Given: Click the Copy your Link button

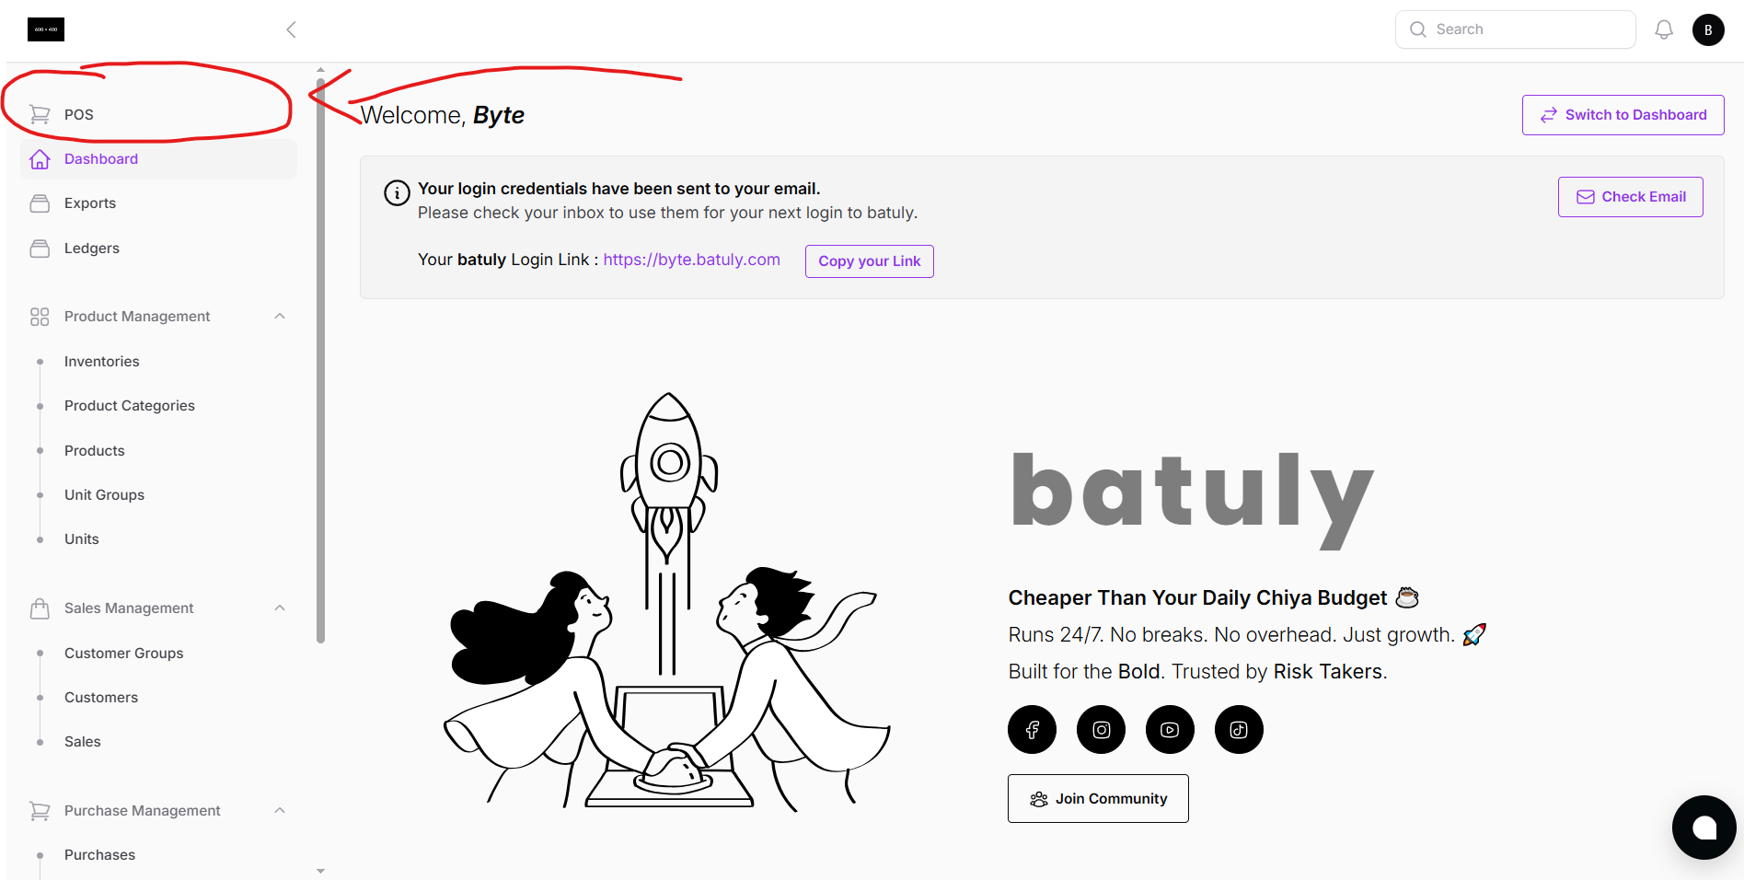Looking at the screenshot, I should pyautogui.click(x=870, y=261).
